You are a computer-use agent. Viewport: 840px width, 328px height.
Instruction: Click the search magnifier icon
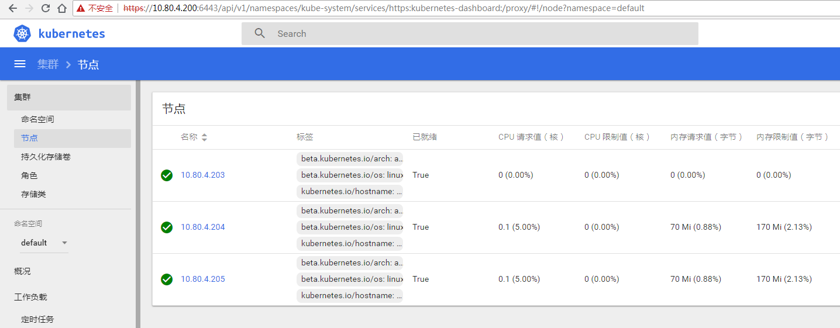(260, 34)
